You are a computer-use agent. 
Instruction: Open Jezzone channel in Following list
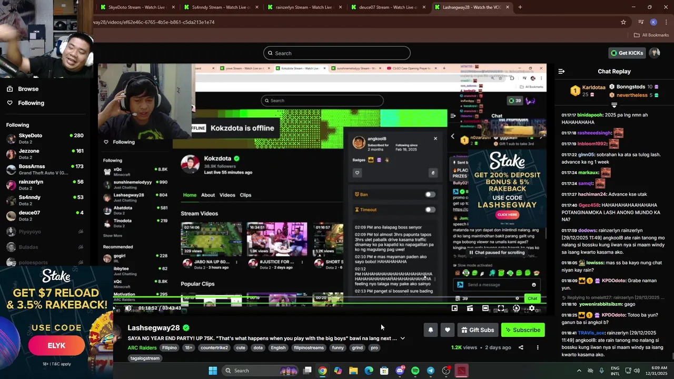pos(45,154)
